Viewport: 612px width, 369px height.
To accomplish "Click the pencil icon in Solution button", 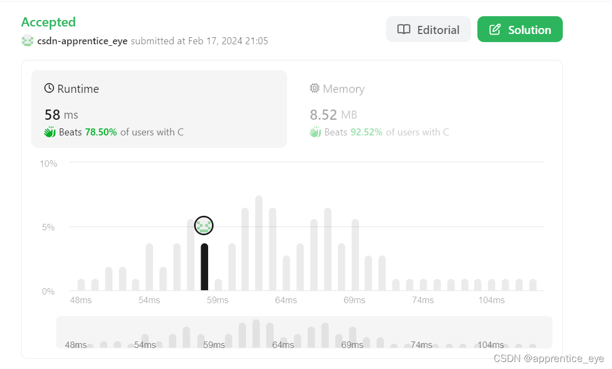I will pyautogui.click(x=495, y=29).
